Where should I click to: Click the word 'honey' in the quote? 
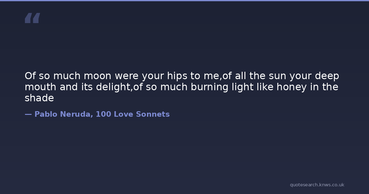pos(291,87)
